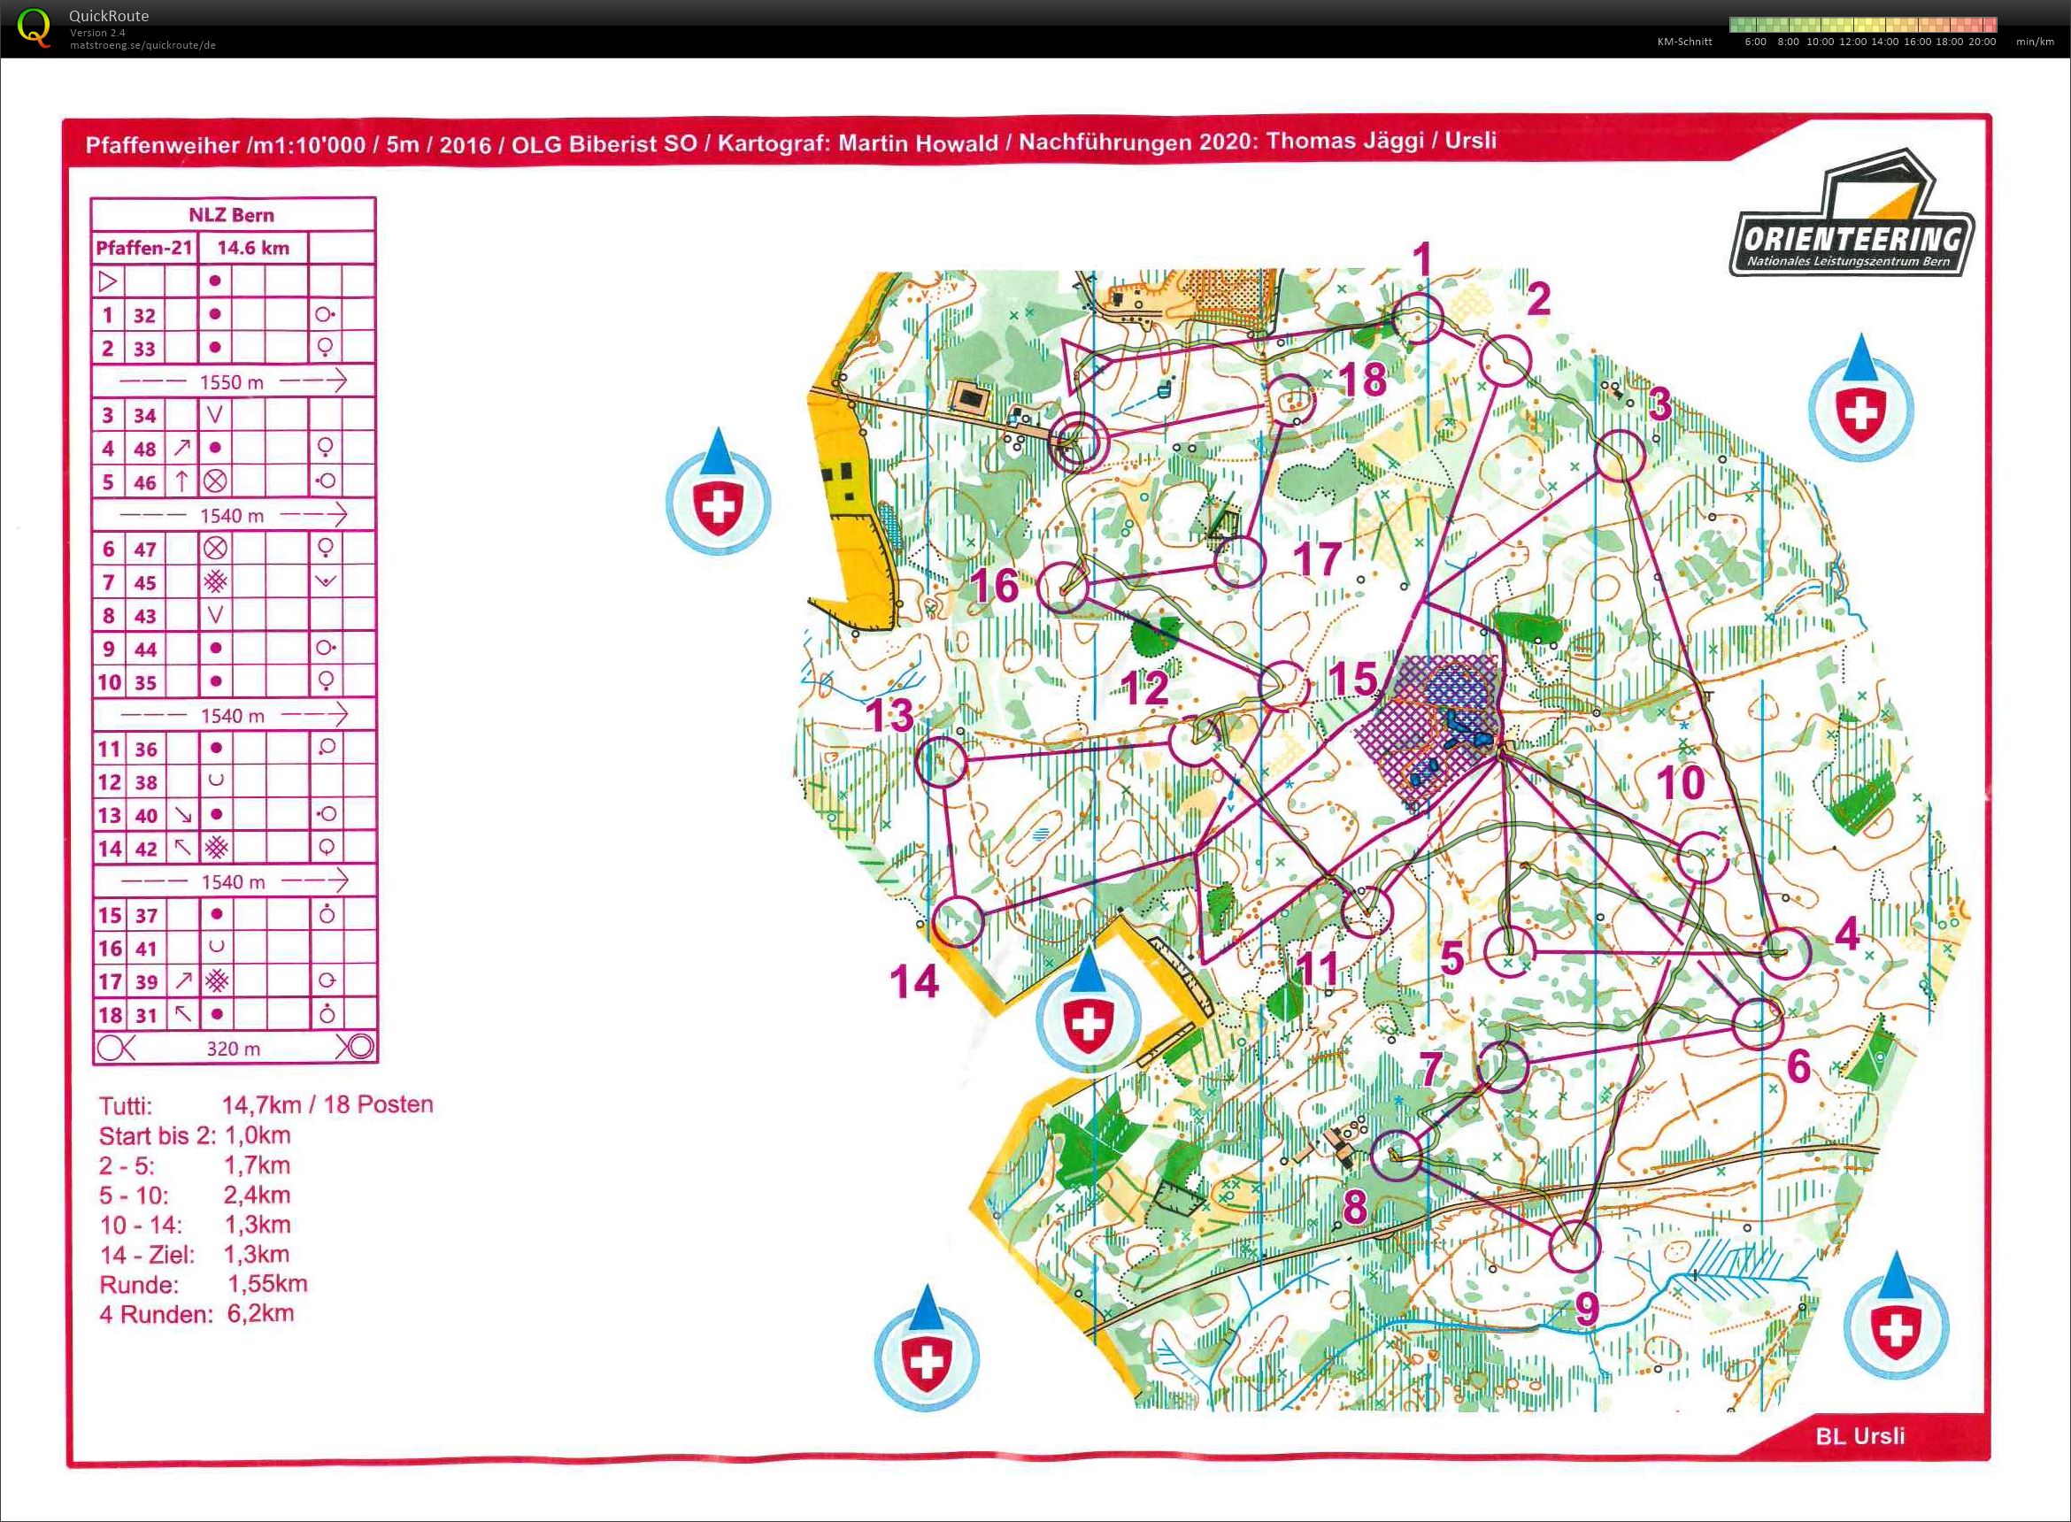Click the crossed-circle symbol in table row 6
The image size is (2071, 1522).
[215, 548]
